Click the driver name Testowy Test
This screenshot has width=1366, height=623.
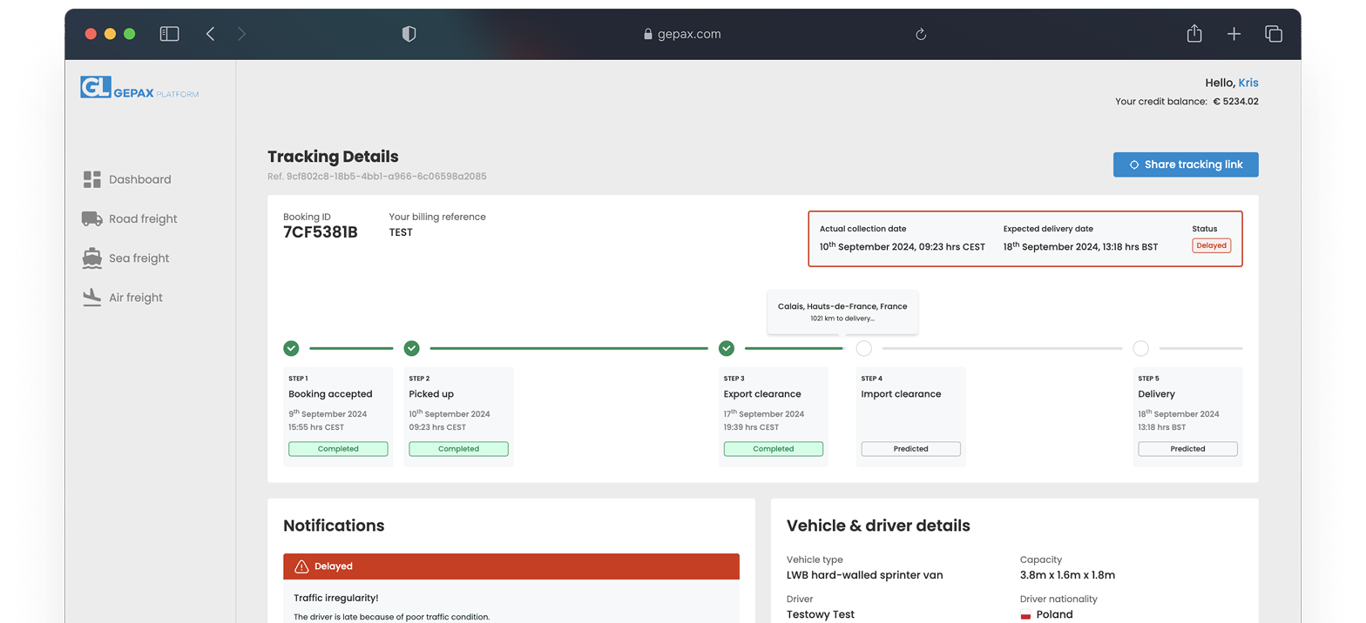(x=821, y=614)
